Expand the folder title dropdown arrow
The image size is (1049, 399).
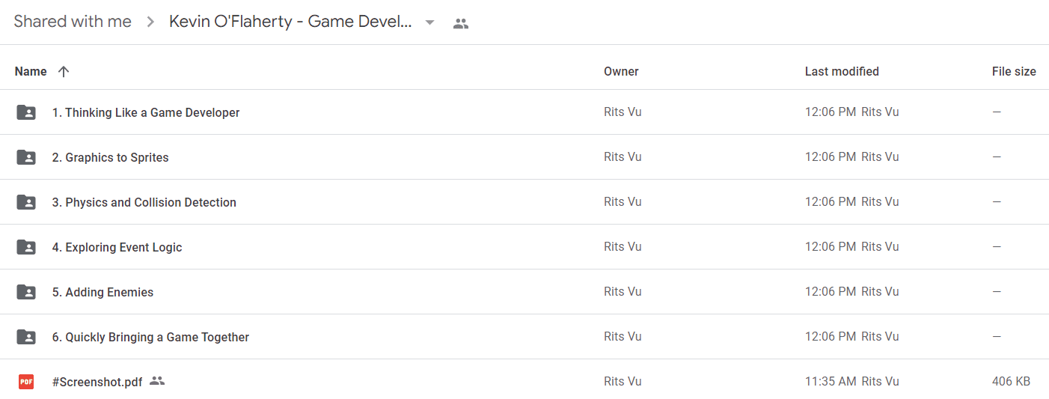click(x=429, y=22)
